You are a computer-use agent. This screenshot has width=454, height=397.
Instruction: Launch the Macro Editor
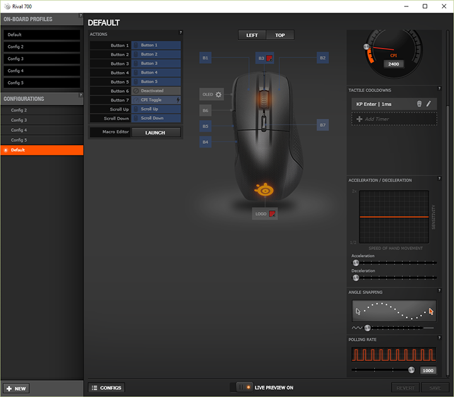[155, 133]
